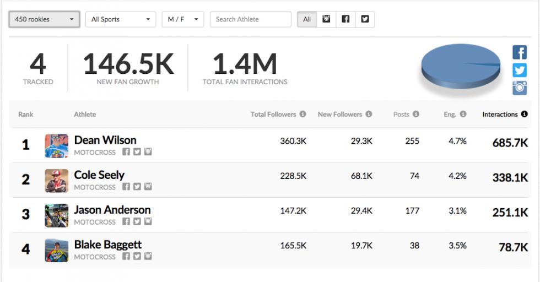
Task: Select the All networks tab
Action: pyautogui.click(x=307, y=19)
